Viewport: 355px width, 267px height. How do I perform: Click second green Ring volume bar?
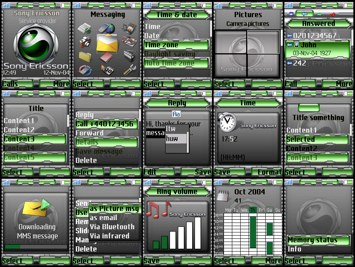[x=164, y=242]
